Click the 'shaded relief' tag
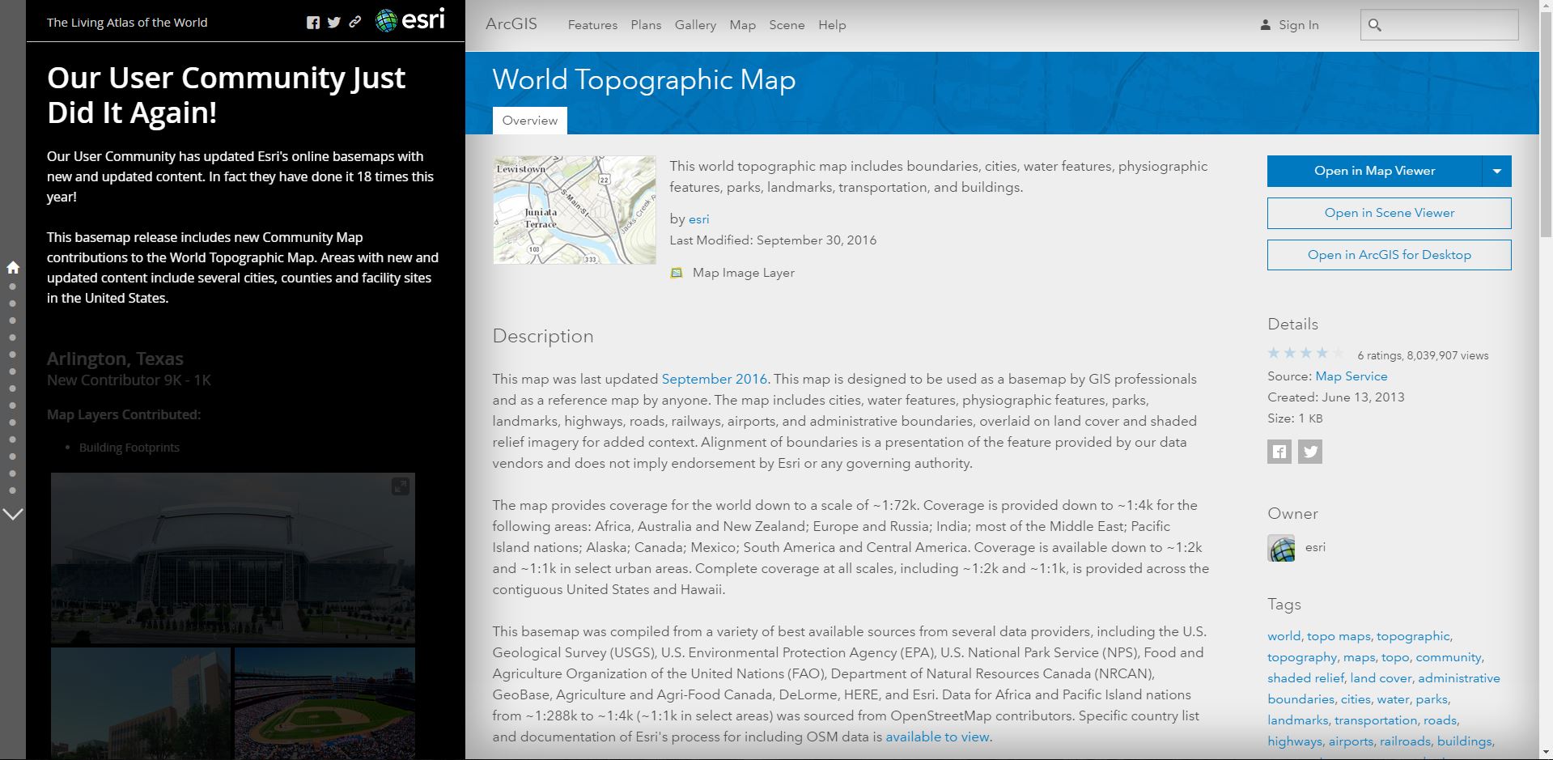The image size is (1553, 760). click(1305, 678)
